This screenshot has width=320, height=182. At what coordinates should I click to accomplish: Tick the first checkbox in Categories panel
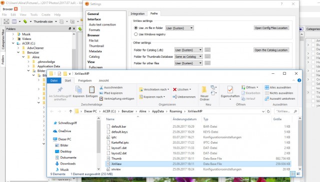click(x=313, y=40)
